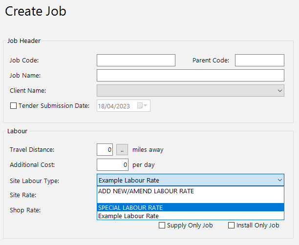Select the Travel Distance value box
Viewport: 299px width, 245px height.
click(105, 149)
